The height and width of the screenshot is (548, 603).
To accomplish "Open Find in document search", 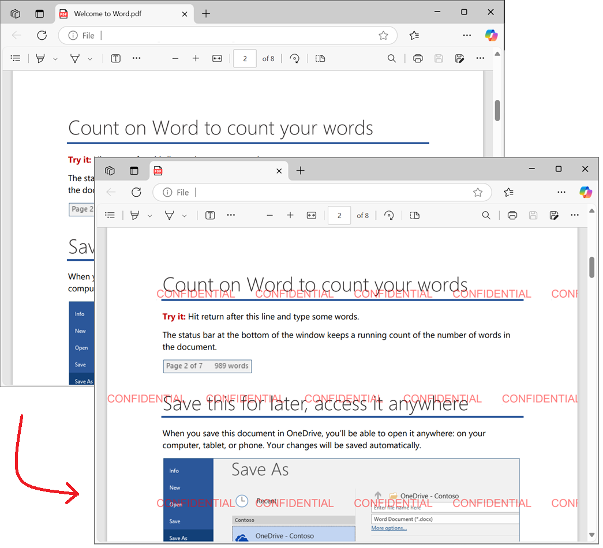I will (x=486, y=215).
